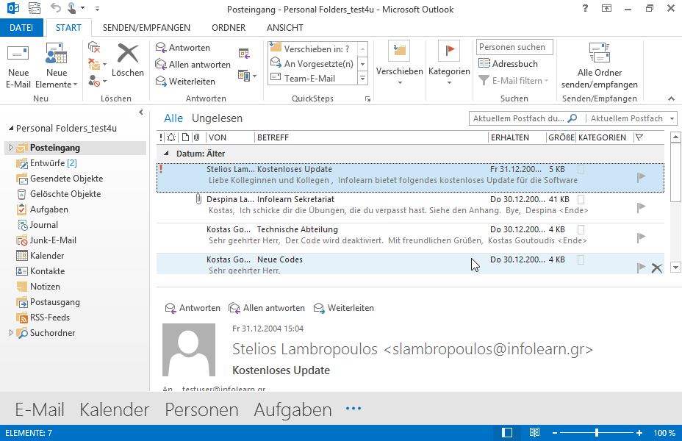Toggle category box of Neue Codes

coord(581,259)
